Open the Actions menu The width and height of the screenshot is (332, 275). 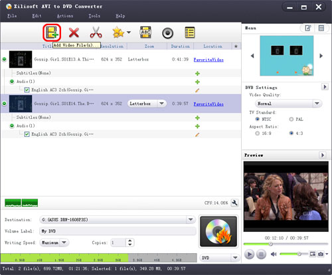pyautogui.click(x=65, y=16)
